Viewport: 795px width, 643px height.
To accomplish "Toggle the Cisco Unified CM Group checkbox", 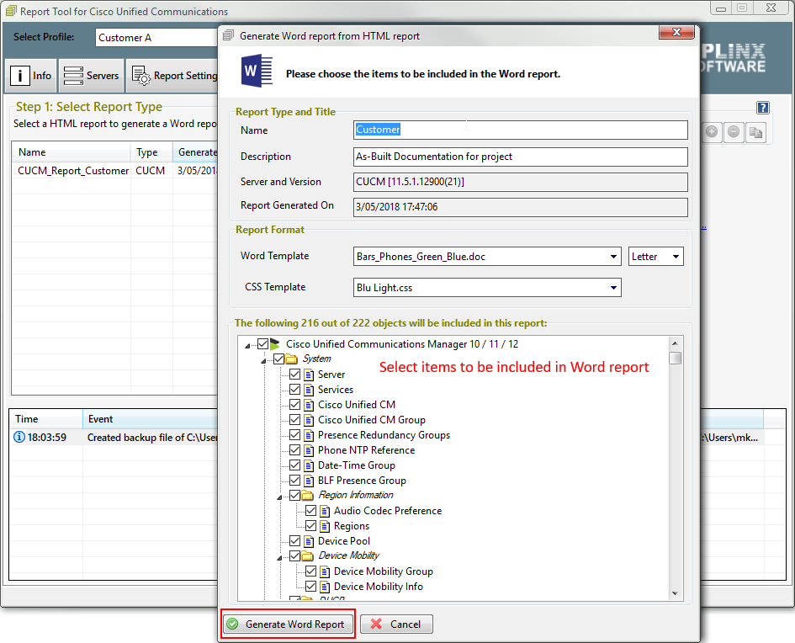I will (x=294, y=420).
